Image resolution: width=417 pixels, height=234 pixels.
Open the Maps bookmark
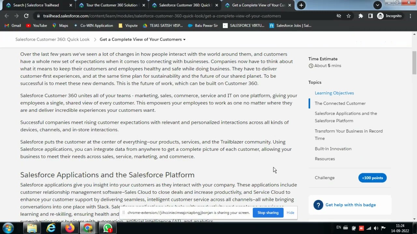pos(60,26)
